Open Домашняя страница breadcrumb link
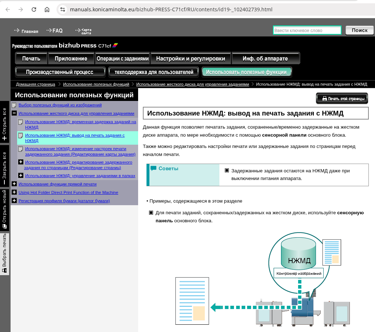 [35, 84]
